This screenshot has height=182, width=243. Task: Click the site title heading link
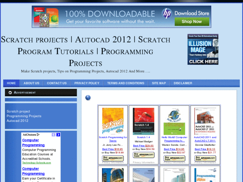pos(86,51)
